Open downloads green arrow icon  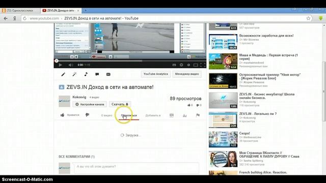[x=320, y=18]
